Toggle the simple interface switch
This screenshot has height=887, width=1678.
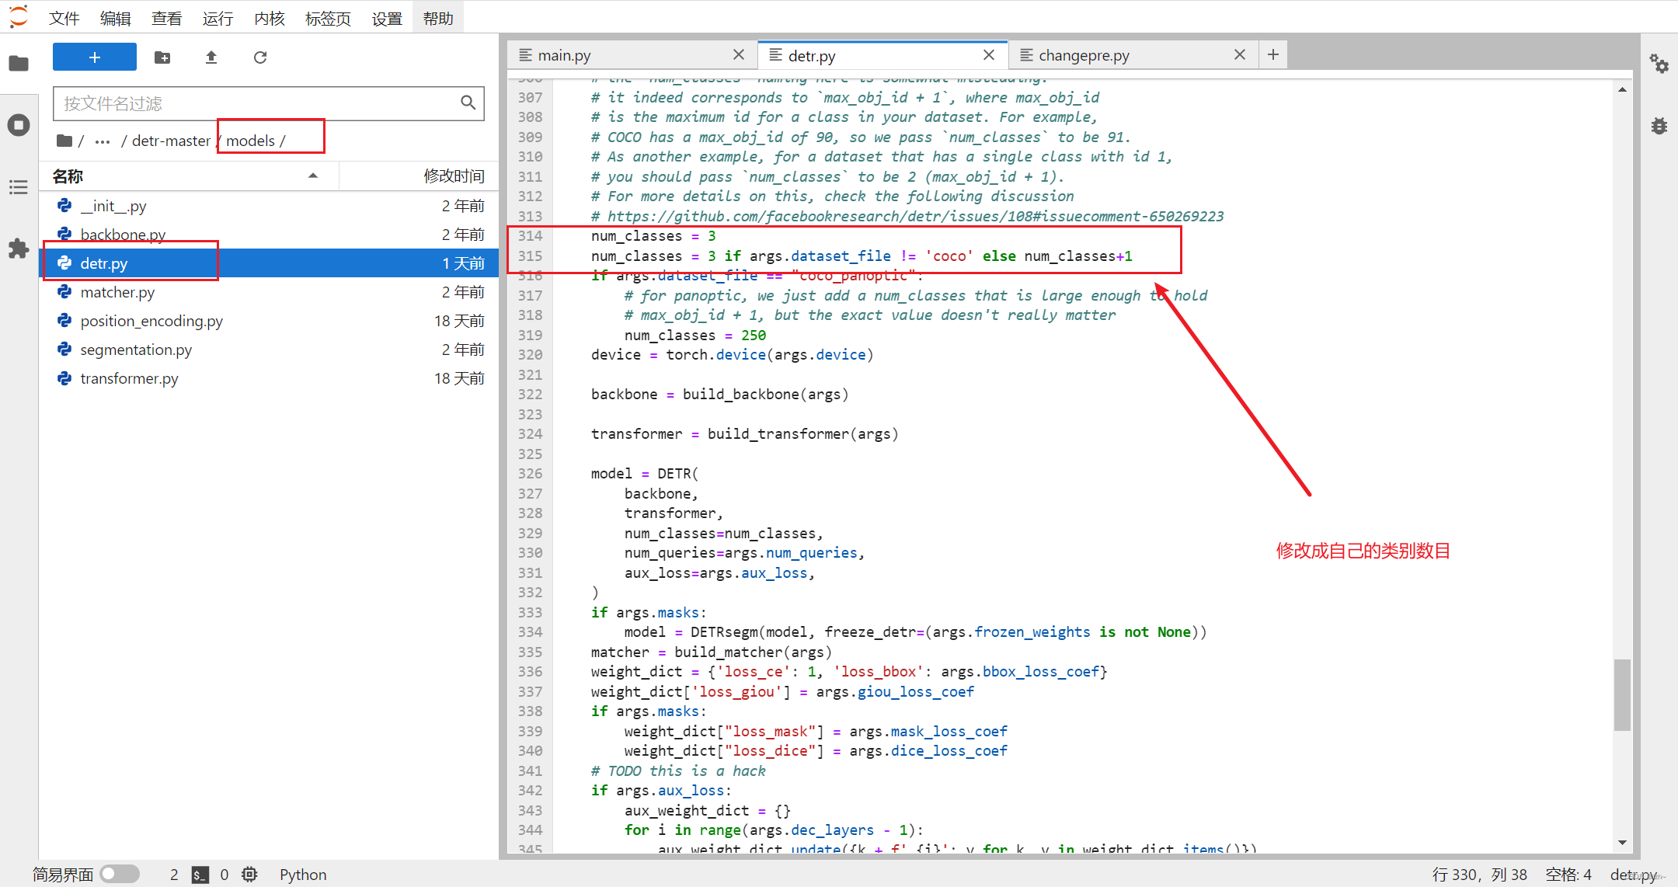[120, 874]
